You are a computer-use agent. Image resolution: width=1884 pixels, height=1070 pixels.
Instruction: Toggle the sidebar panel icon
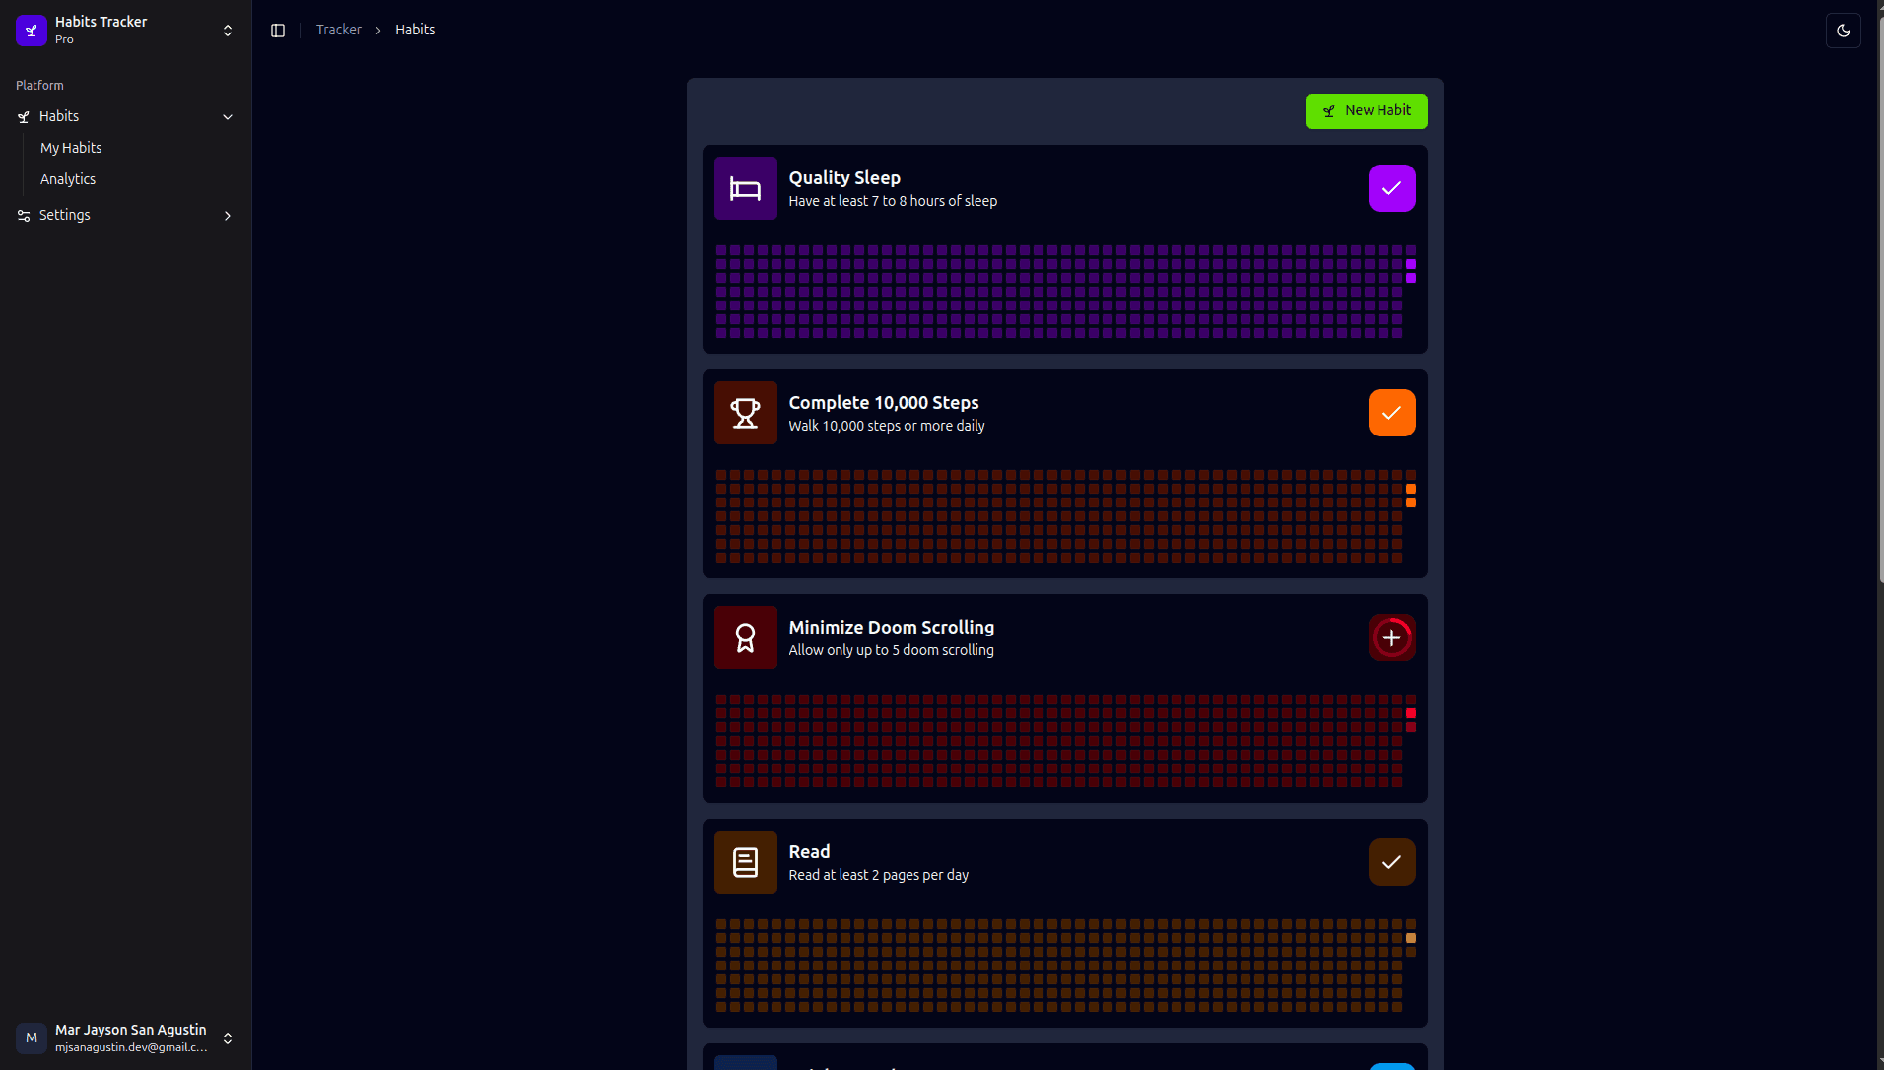[x=278, y=31]
